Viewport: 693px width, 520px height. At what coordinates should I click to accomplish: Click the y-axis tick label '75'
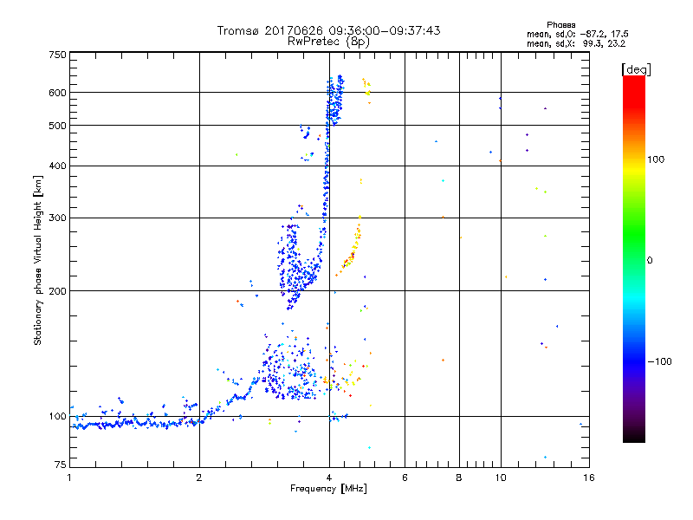click(61, 465)
